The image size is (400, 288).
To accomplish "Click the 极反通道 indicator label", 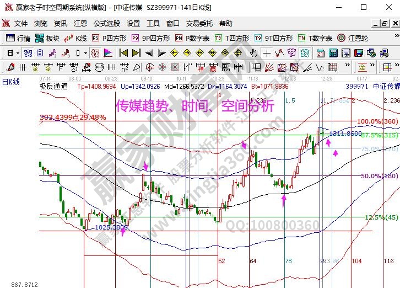I will pyautogui.click(x=53, y=87).
